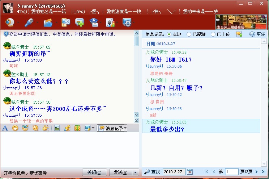Select the 已漫游 radio button
Viewport: 269px width, 179px height.
point(189,34)
